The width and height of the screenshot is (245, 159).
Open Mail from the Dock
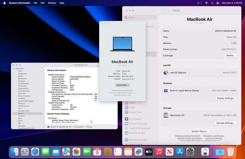pyautogui.click(x=56, y=151)
